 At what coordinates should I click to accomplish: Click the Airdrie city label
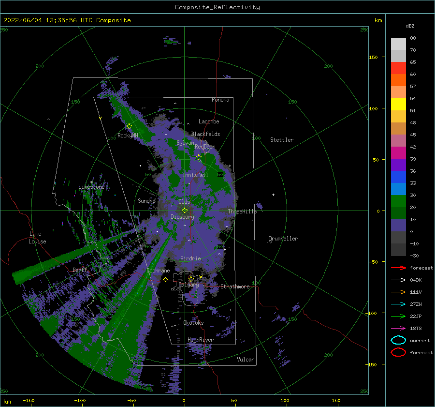[x=190, y=258]
